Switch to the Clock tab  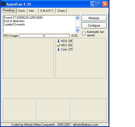[x=22, y=11]
